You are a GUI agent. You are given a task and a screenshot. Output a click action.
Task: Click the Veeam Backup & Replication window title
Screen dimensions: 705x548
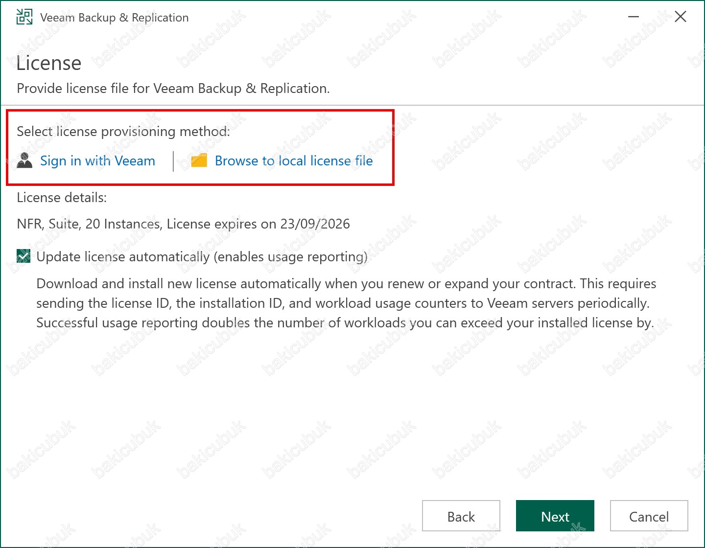point(114,18)
